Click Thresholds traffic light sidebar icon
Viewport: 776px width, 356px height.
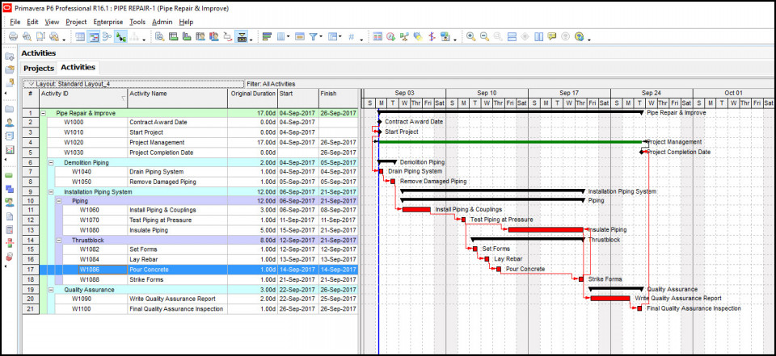[10, 243]
